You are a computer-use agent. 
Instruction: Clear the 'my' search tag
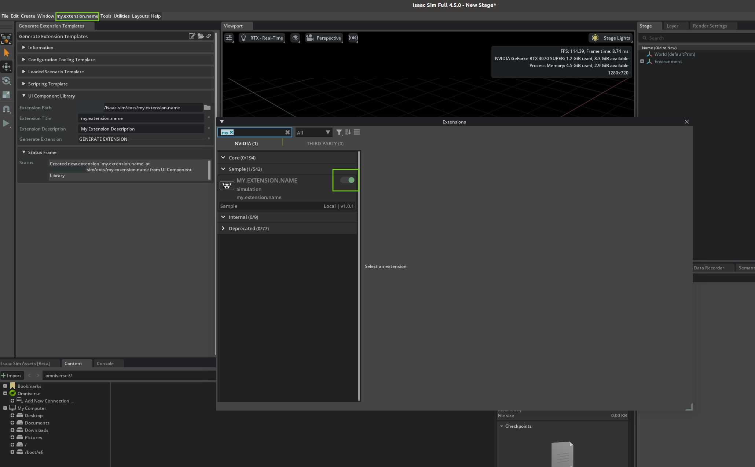tap(231, 132)
